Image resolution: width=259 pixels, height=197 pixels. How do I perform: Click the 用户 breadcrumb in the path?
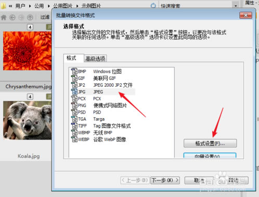click(20, 6)
